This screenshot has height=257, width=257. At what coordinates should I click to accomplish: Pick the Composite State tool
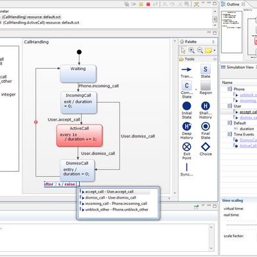tap(187, 89)
